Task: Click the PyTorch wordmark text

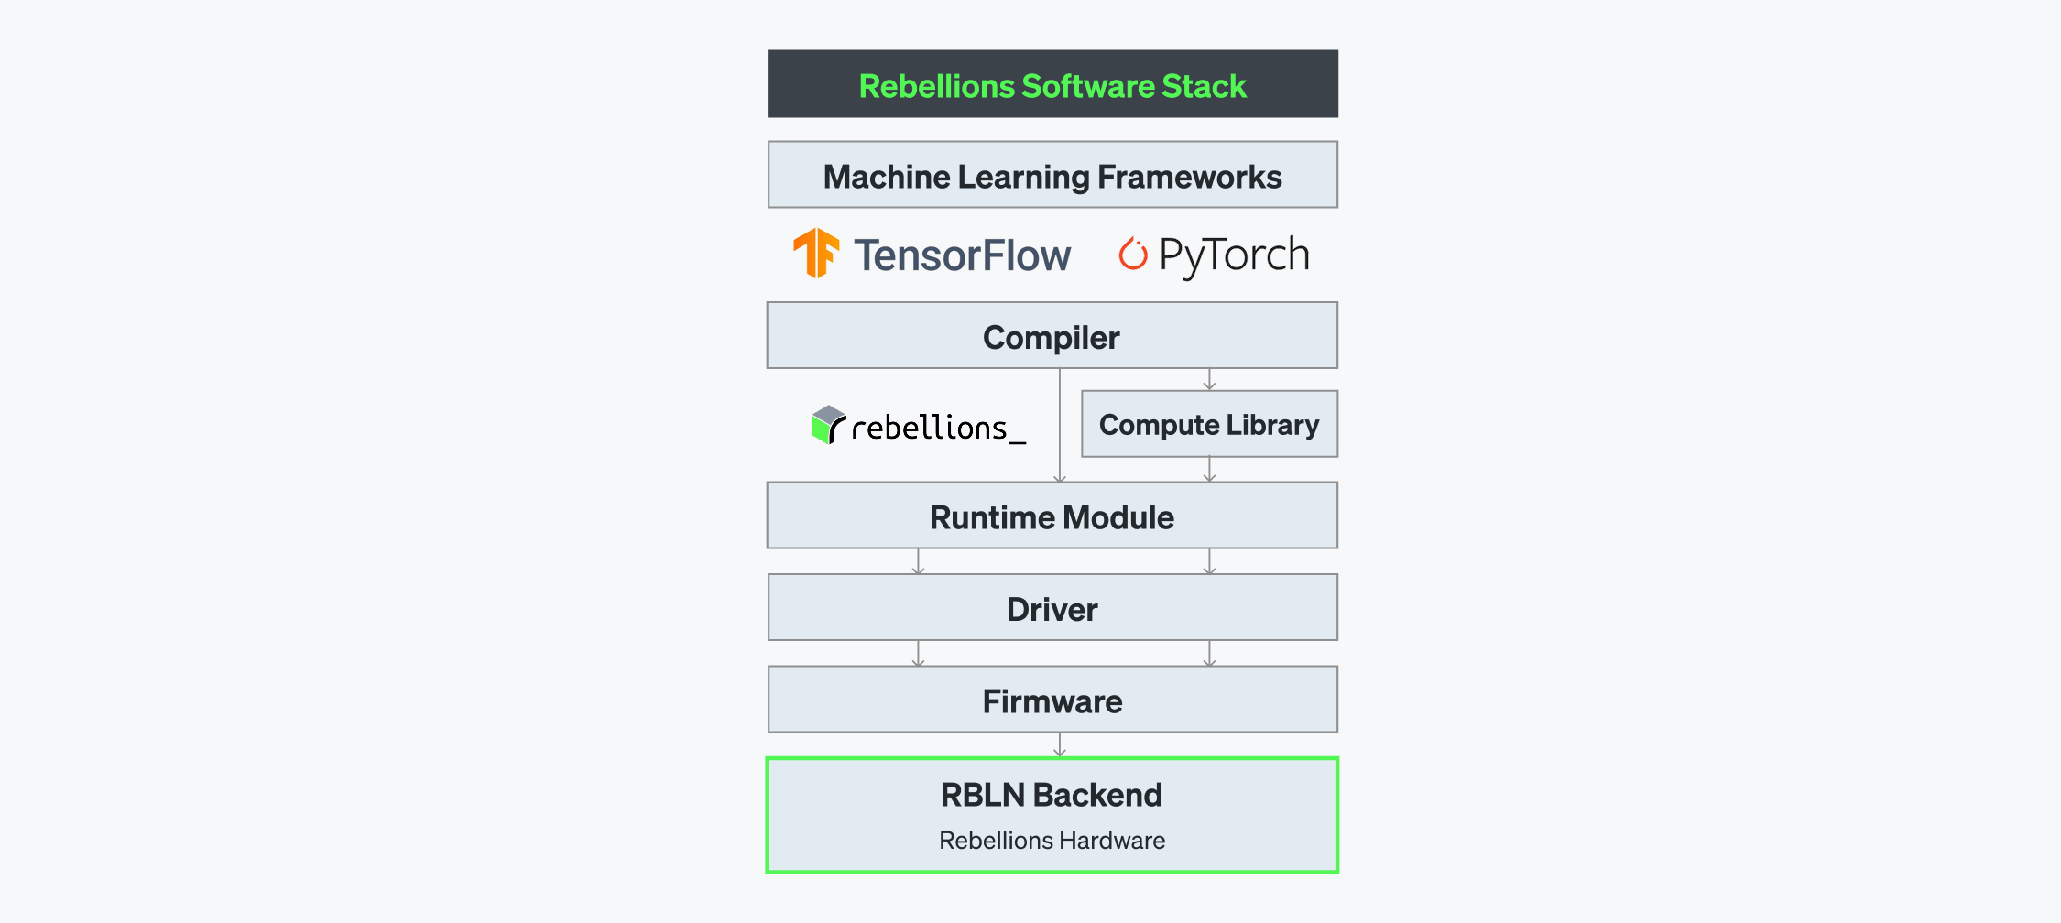Action: (x=1234, y=255)
